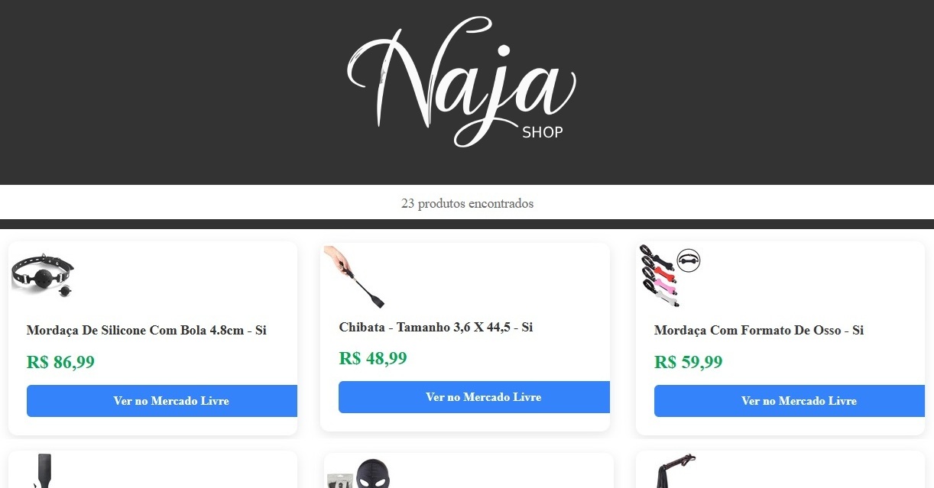Viewport: 934px width, 488px height.
Task: Select the paddle thumbnail in the bottom-left card
Action: [43, 471]
